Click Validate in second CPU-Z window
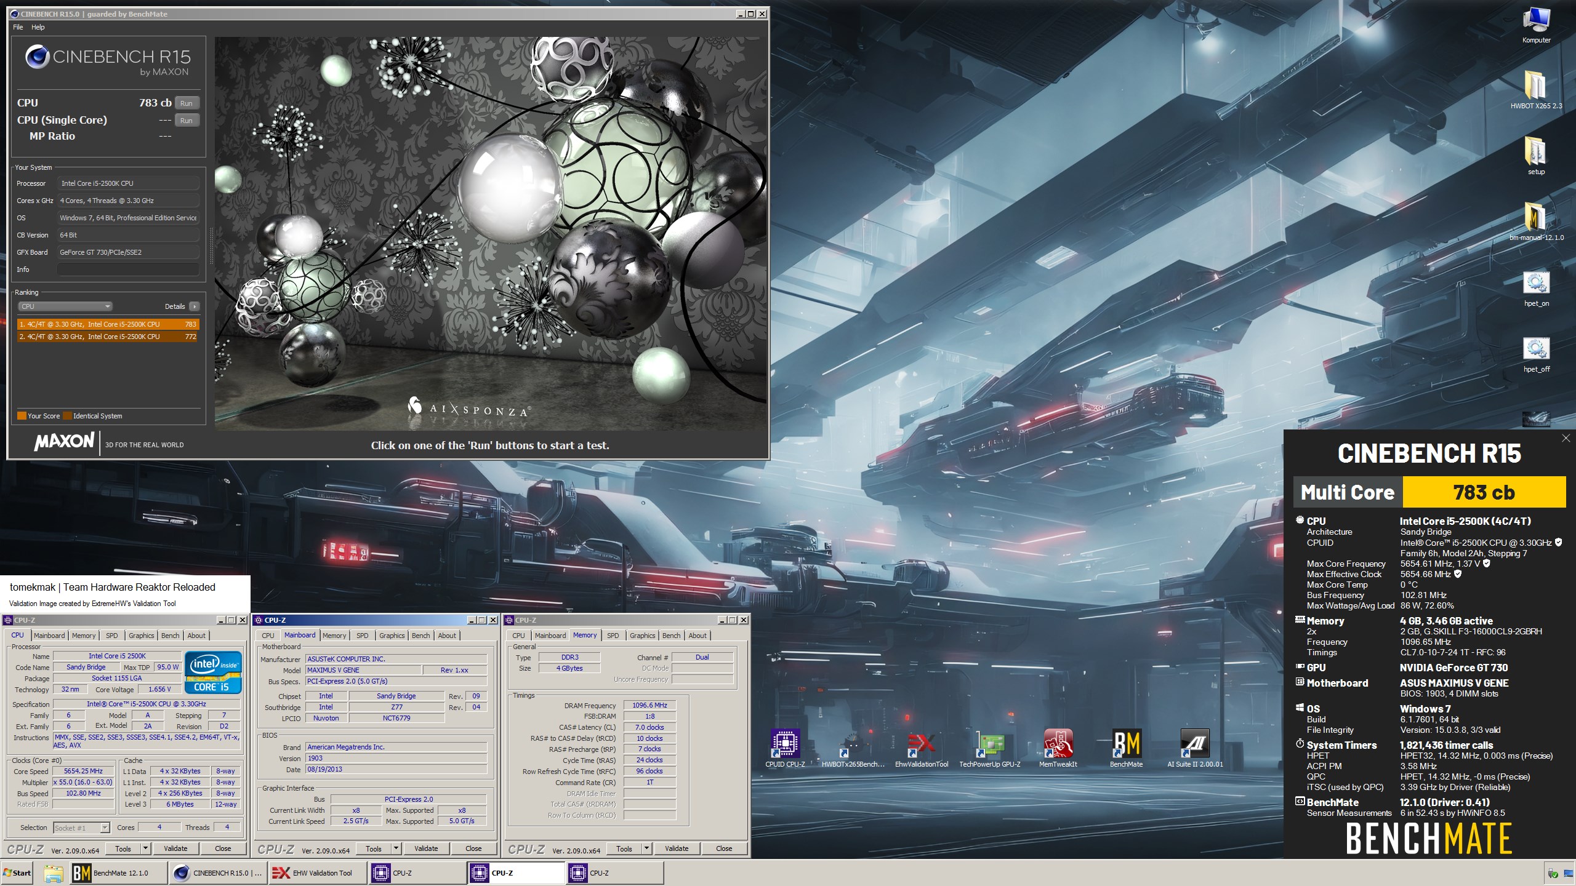The width and height of the screenshot is (1576, 886). (426, 848)
